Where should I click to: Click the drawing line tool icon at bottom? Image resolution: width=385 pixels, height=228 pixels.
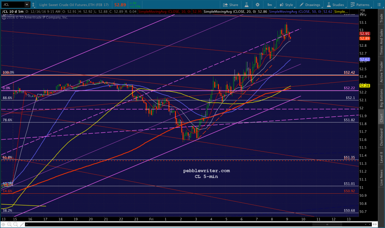coord(22,224)
